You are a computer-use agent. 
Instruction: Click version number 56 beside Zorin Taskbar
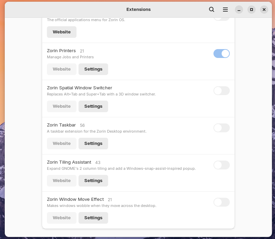[82, 125]
